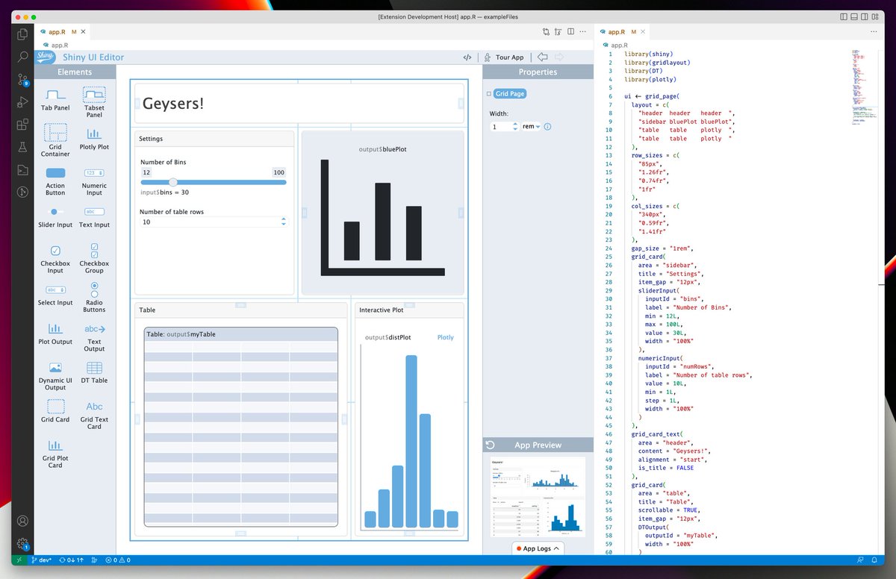Screen dimensions: 896x579
Task: Open the more actions menu of right editor
Action: 875,32
